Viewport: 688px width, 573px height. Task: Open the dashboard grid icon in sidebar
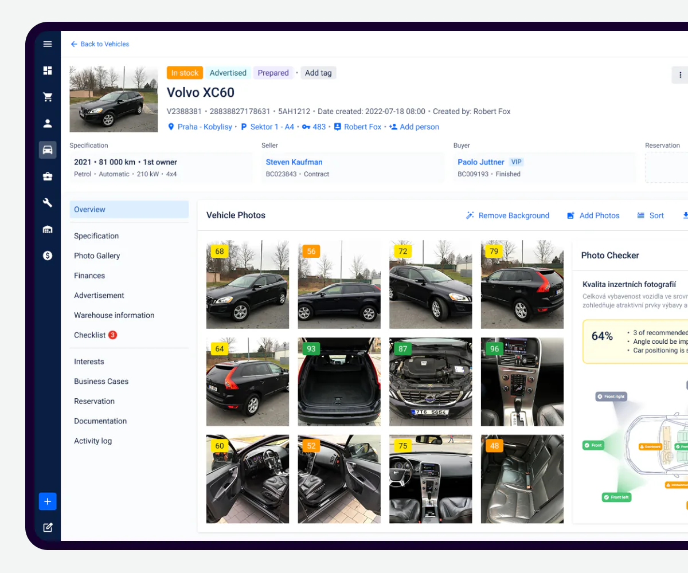(x=48, y=70)
